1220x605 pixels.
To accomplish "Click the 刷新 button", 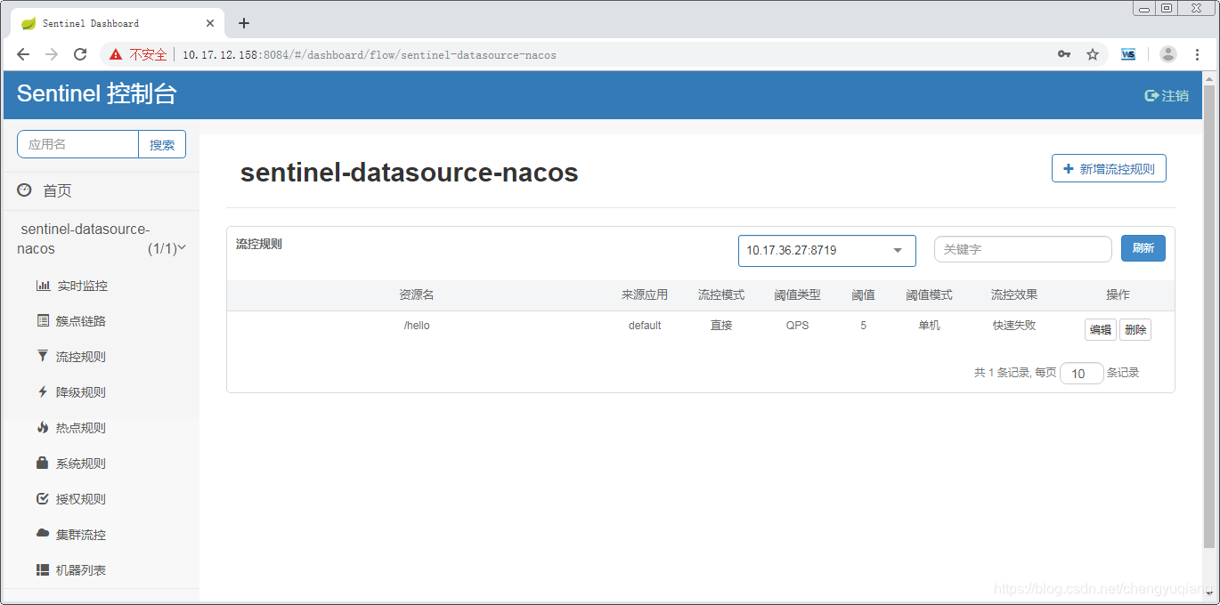I will pyautogui.click(x=1143, y=248).
